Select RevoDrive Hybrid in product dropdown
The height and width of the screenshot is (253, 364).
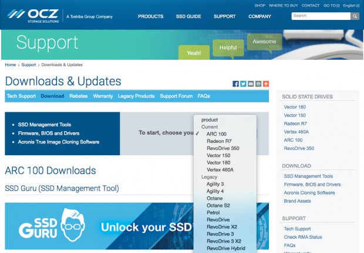coord(225,248)
